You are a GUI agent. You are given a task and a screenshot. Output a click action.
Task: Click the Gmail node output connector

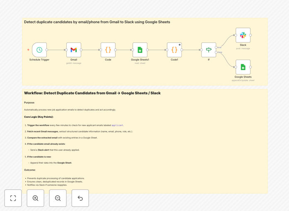[x=81, y=50]
